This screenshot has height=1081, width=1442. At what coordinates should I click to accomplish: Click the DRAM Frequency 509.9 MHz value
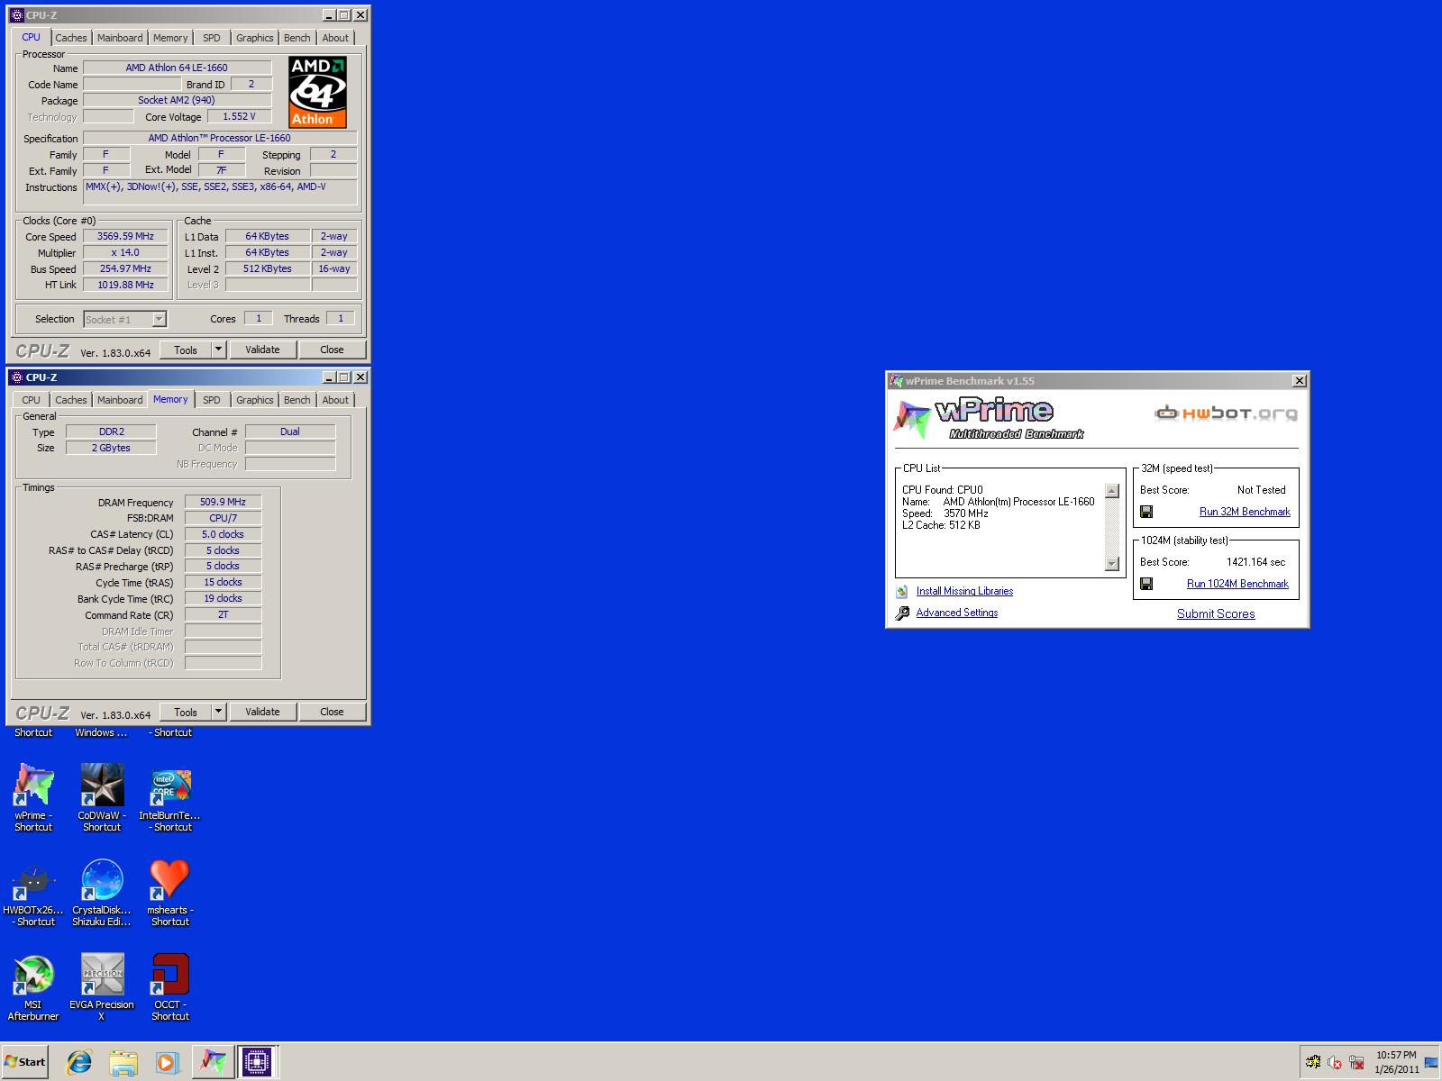coord(223,502)
